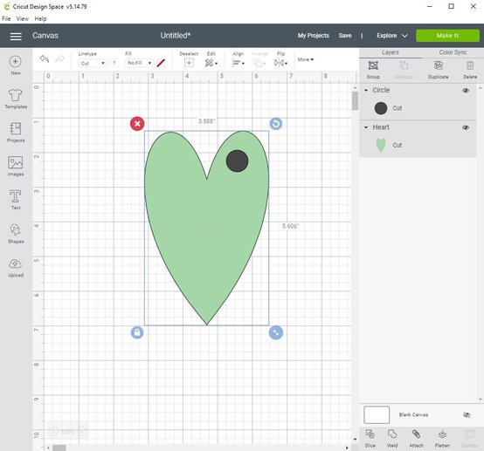Toggle visibility of Circle layer
This screenshot has width=484, height=451.
[466, 91]
